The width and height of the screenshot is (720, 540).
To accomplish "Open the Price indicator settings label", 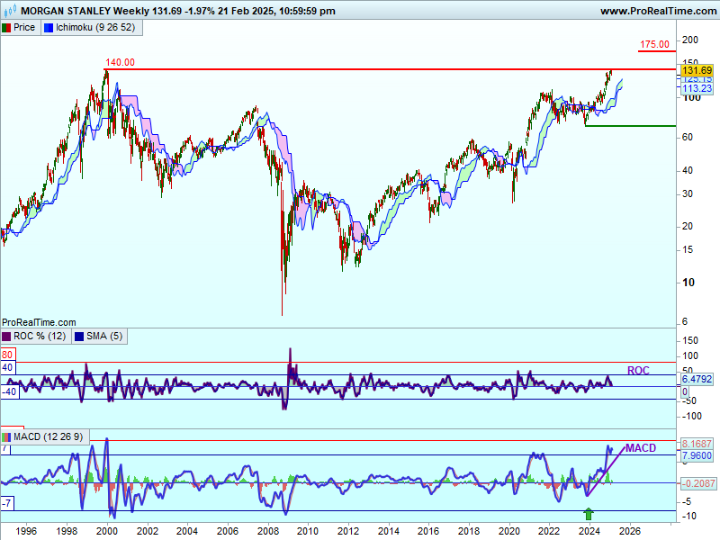I will (24, 27).
